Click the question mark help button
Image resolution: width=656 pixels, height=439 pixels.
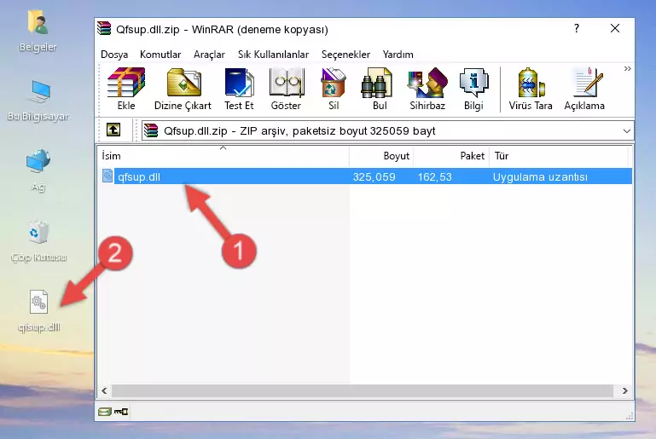(577, 28)
